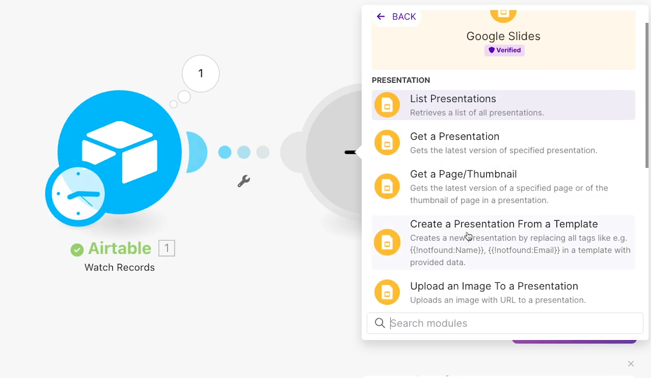Click the List Presentations module icon
The height and width of the screenshot is (378, 651).
387,105
